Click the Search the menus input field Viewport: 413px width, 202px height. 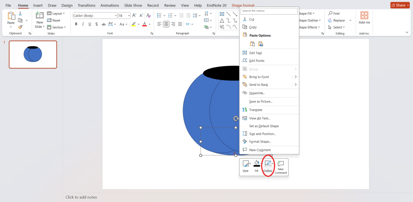(269, 11)
